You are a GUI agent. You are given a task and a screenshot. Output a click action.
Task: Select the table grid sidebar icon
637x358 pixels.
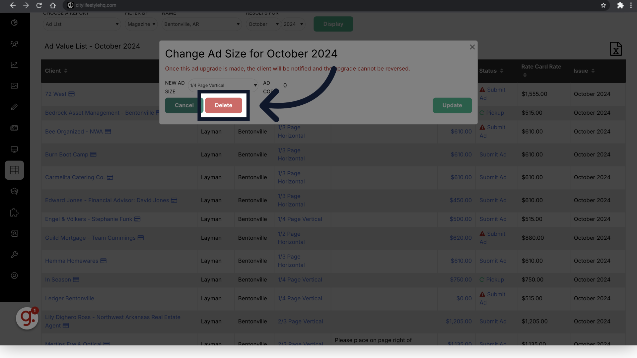14,170
